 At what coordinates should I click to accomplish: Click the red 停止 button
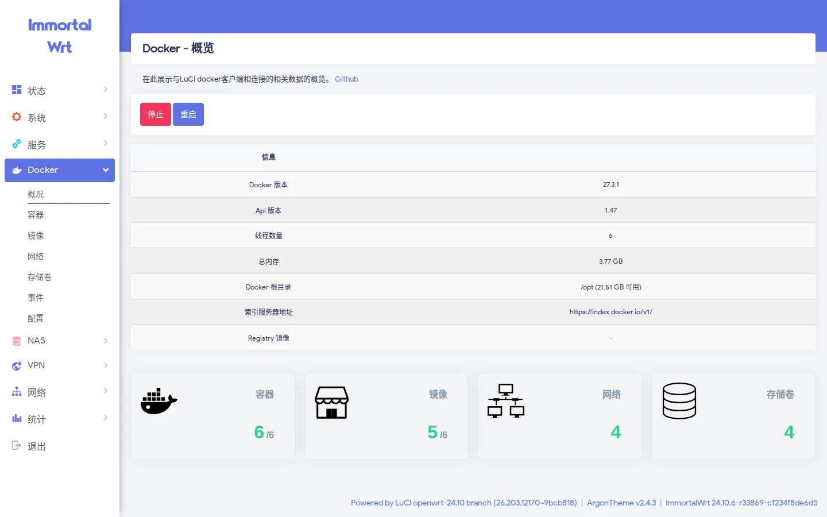coord(156,114)
